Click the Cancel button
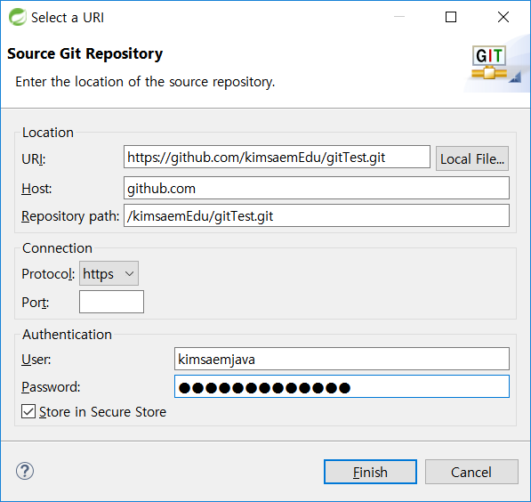 point(471,472)
